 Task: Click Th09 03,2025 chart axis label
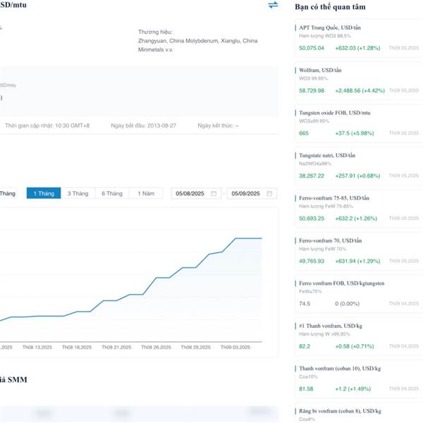coord(235,347)
